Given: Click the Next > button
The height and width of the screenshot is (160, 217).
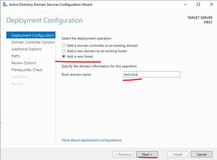Looking at the screenshot, I should point(147,154).
